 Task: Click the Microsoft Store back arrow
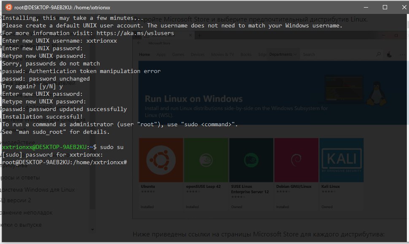(139, 43)
